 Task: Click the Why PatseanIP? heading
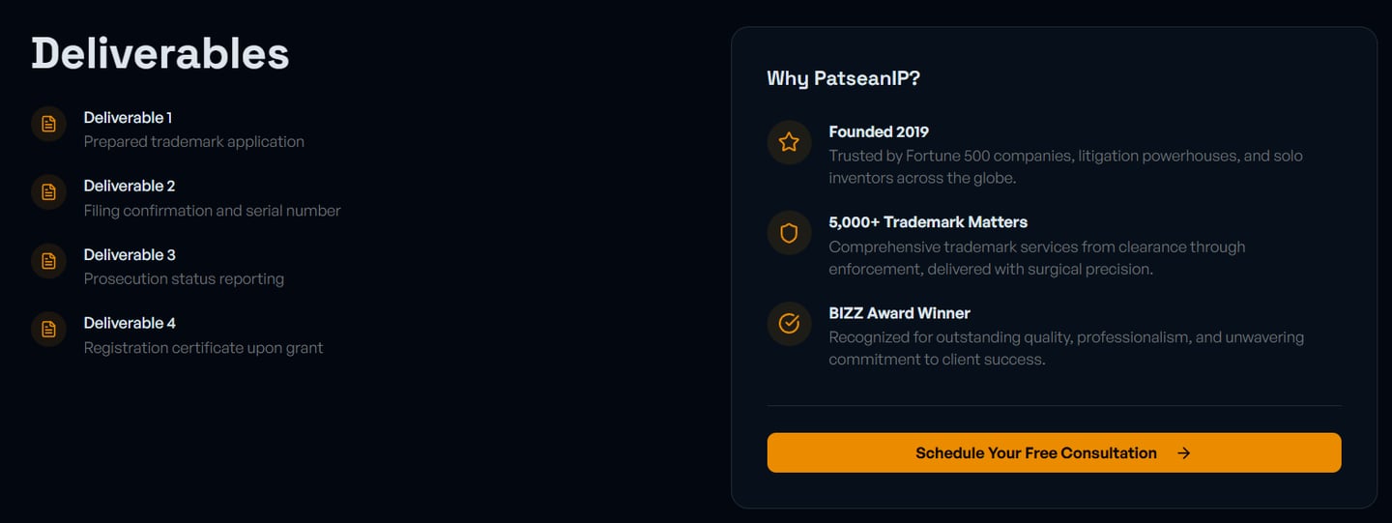pyautogui.click(x=843, y=78)
